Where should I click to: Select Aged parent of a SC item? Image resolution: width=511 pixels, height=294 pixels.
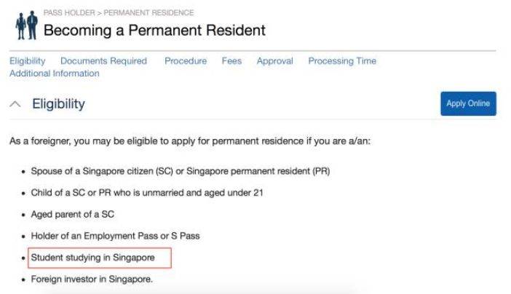pos(72,215)
